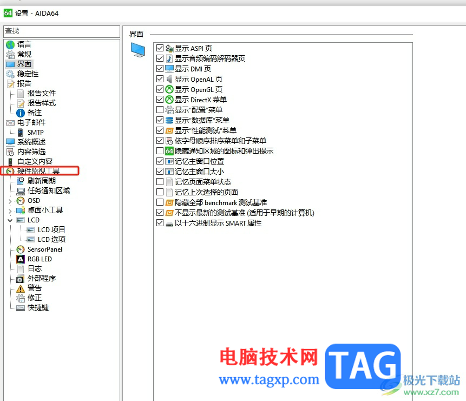Uncheck 记忆主窗口位置 option

160,161
